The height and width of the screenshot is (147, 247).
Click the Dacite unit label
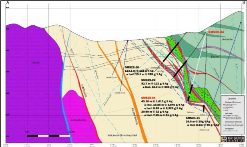215,56
